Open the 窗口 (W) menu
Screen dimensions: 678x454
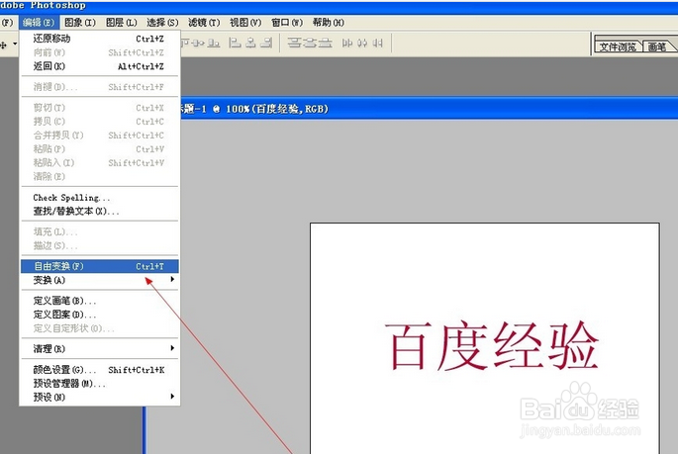[x=287, y=23]
